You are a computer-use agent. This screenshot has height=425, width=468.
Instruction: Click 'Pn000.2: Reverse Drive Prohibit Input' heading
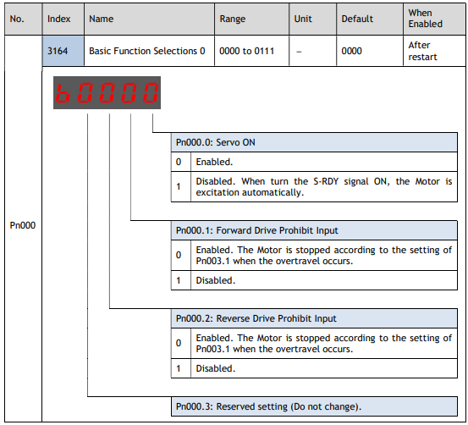[314, 318]
